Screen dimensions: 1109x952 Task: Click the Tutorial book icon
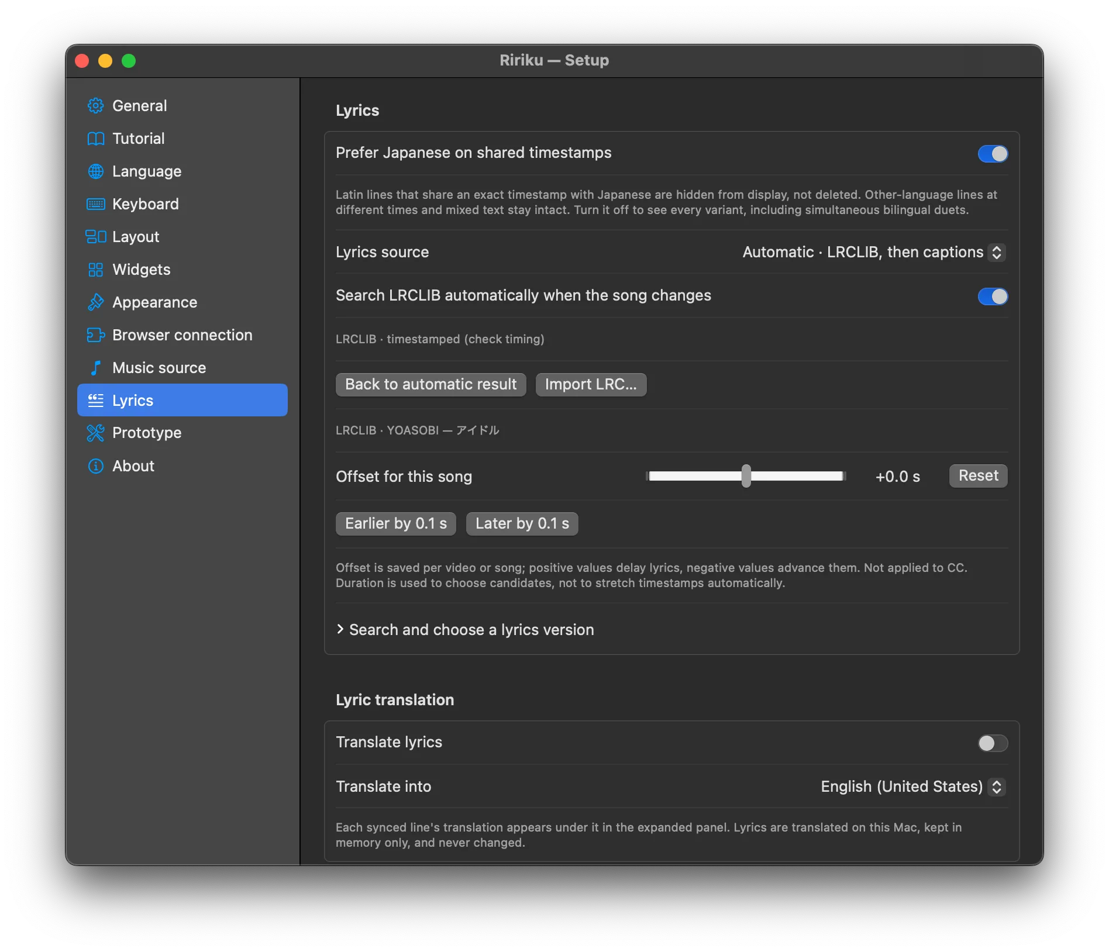tap(95, 139)
